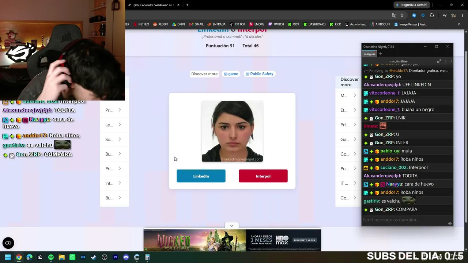Expand the 'Ga...' item in right Discover list

click(x=348, y=139)
